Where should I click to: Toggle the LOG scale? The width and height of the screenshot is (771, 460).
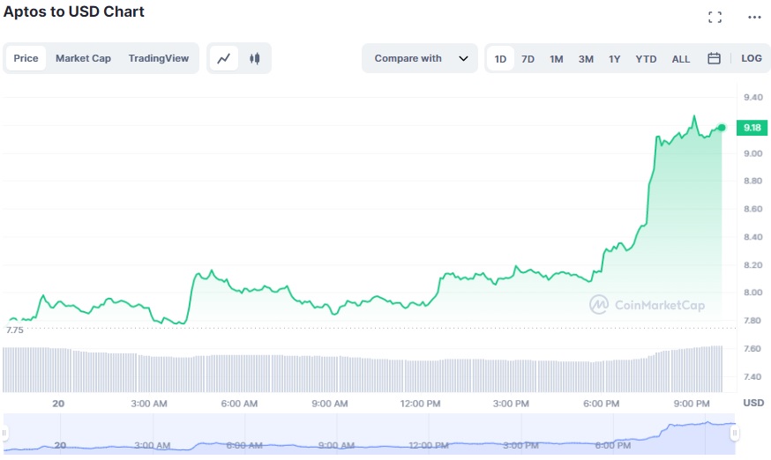tap(752, 58)
